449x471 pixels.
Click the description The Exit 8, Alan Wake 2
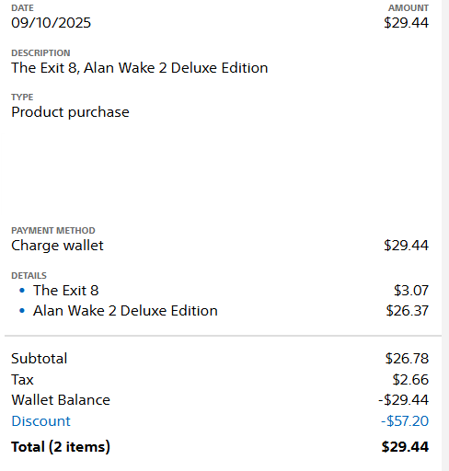pos(140,68)
